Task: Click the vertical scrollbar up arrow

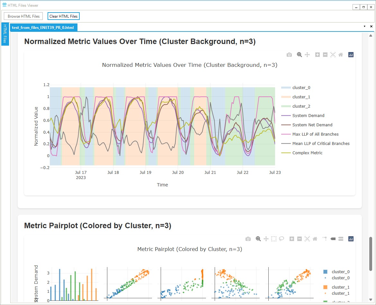Action: click(371, 36)
